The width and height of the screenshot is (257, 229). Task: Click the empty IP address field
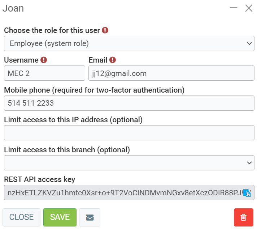pos(129,133)
